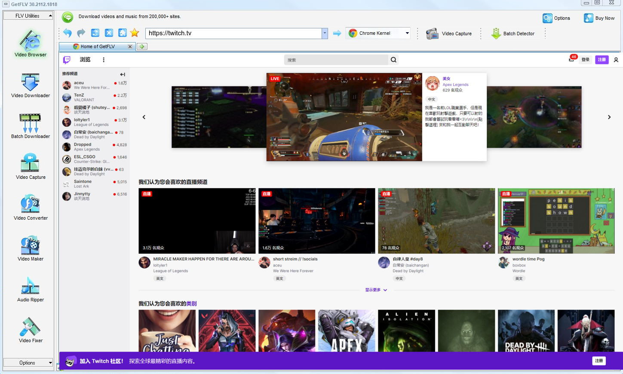Viewport: 623px width, 374px height.
Task: Click the Twitch log in button
Action: coord(586,60)
